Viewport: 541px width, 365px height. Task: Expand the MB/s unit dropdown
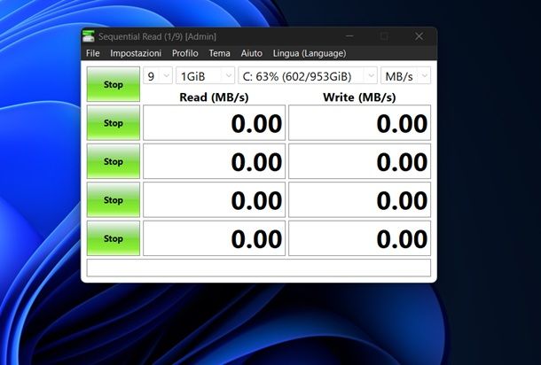pos(406,76)
